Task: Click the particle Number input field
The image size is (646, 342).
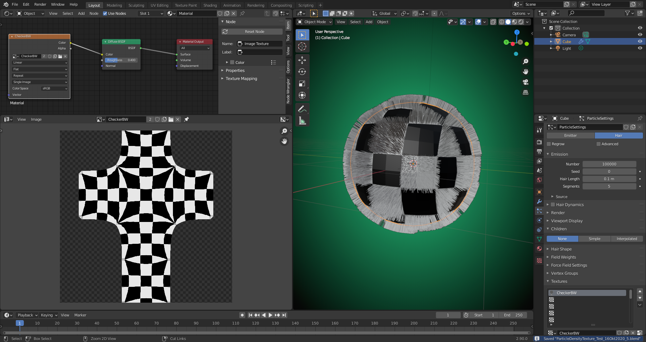Action: (x=609, y=164)
